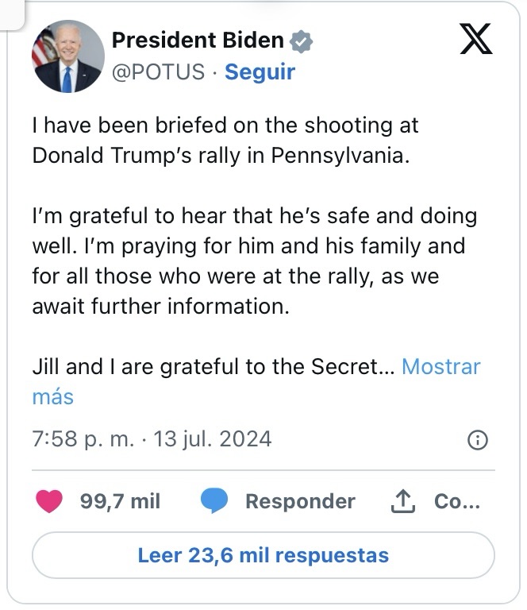527x610 pixels.
Task: Click the truncated Co... copy link label
Action: coord(457,501)
